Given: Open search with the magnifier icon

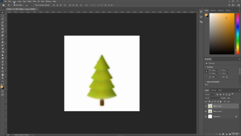Looking at the screenshot, I should [x=229, y=5].
